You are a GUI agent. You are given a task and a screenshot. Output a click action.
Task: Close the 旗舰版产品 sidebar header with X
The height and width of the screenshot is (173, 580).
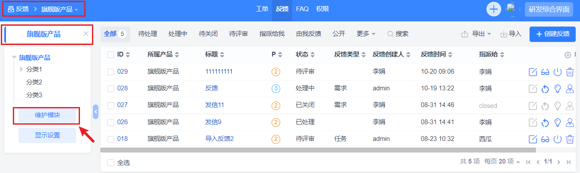tap(86, 34)
